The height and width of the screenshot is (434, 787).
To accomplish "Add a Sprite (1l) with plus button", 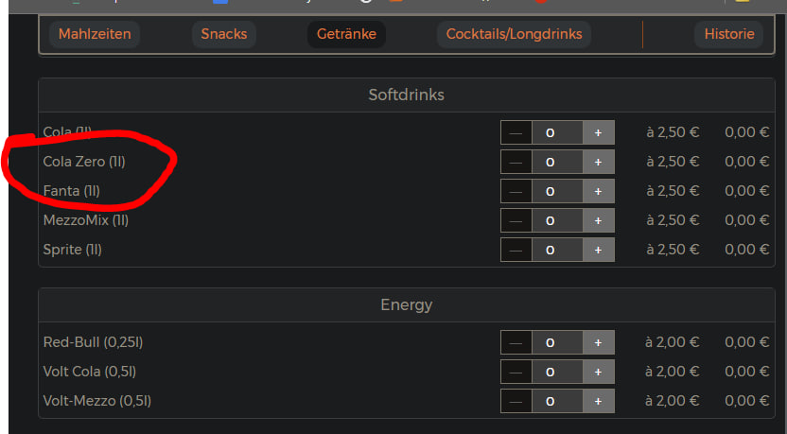I will click(x=598, y=250).
